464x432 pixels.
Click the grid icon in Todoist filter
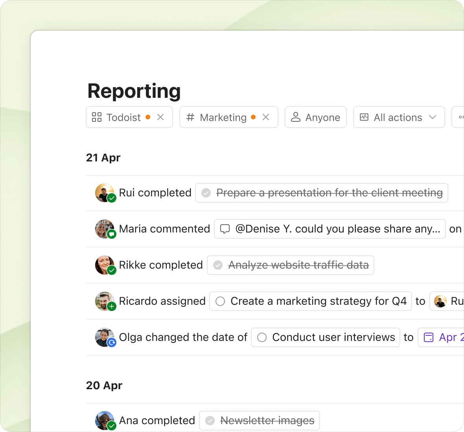pos(97,117)
